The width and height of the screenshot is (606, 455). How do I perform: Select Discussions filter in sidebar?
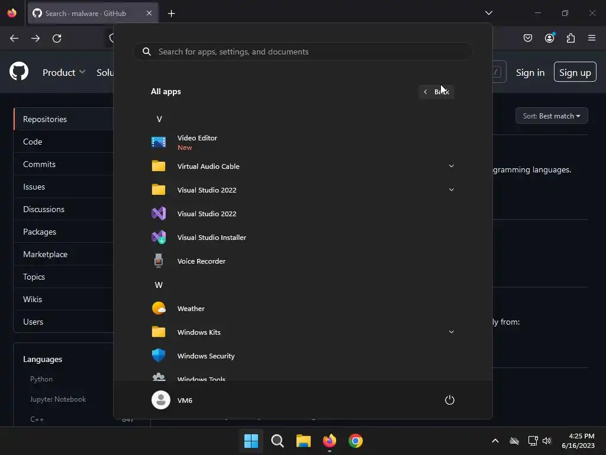(63, 209)
